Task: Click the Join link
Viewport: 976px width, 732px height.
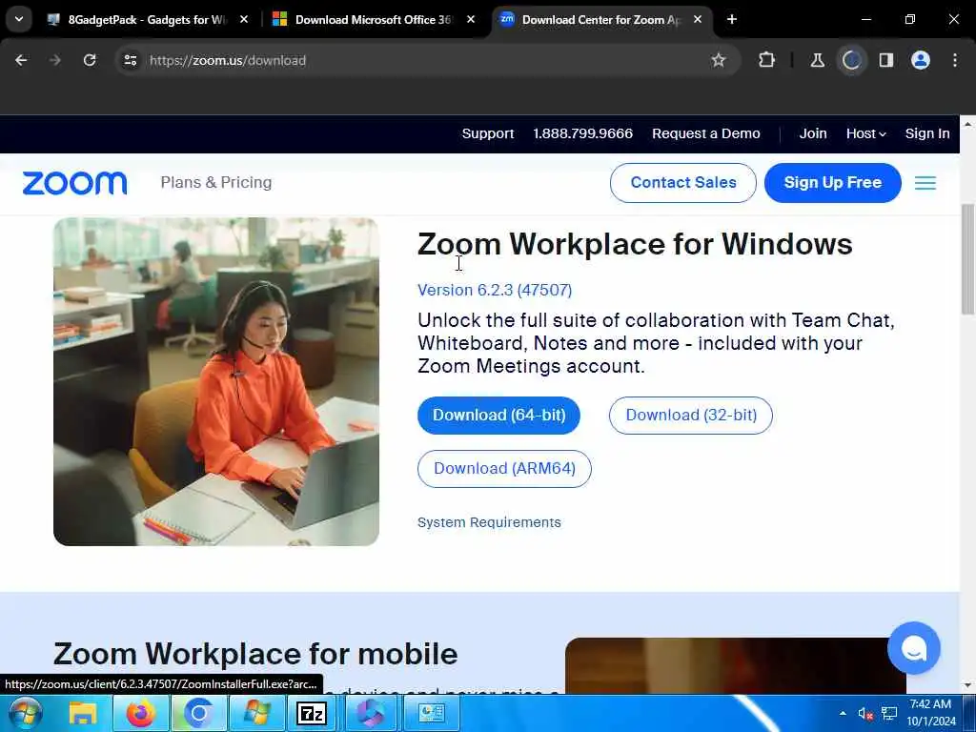Action: 813,133
